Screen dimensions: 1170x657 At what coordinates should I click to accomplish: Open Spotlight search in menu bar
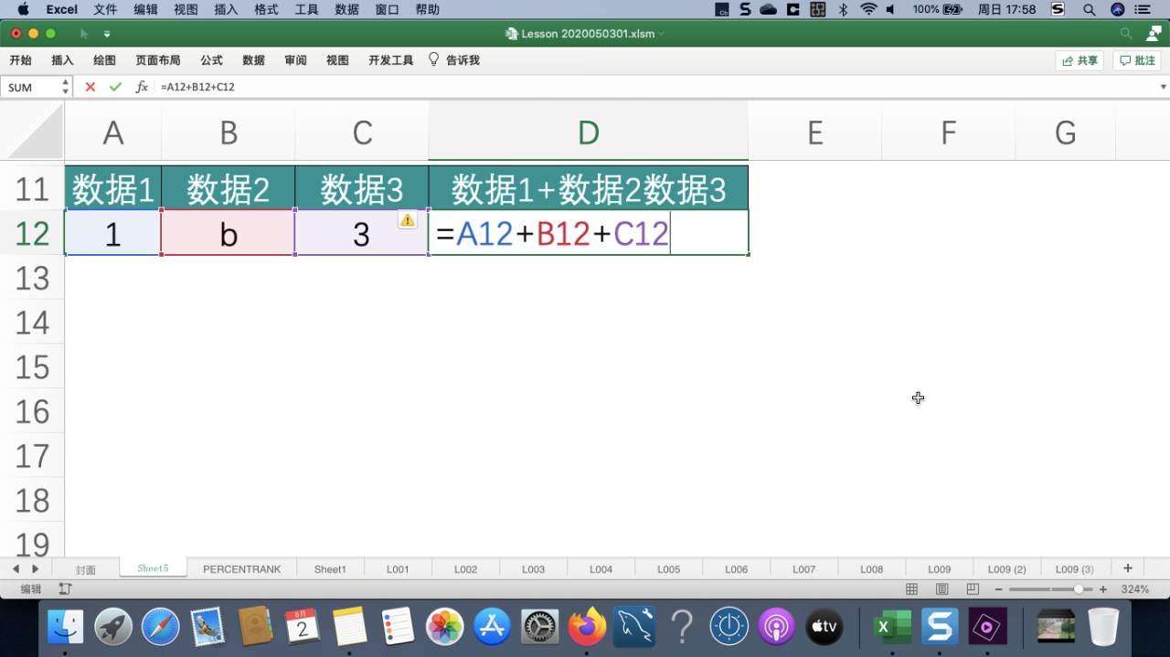(1089, 9)
